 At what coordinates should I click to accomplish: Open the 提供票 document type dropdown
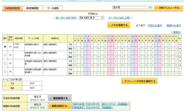pyautogui.click(x=132, y=8)
